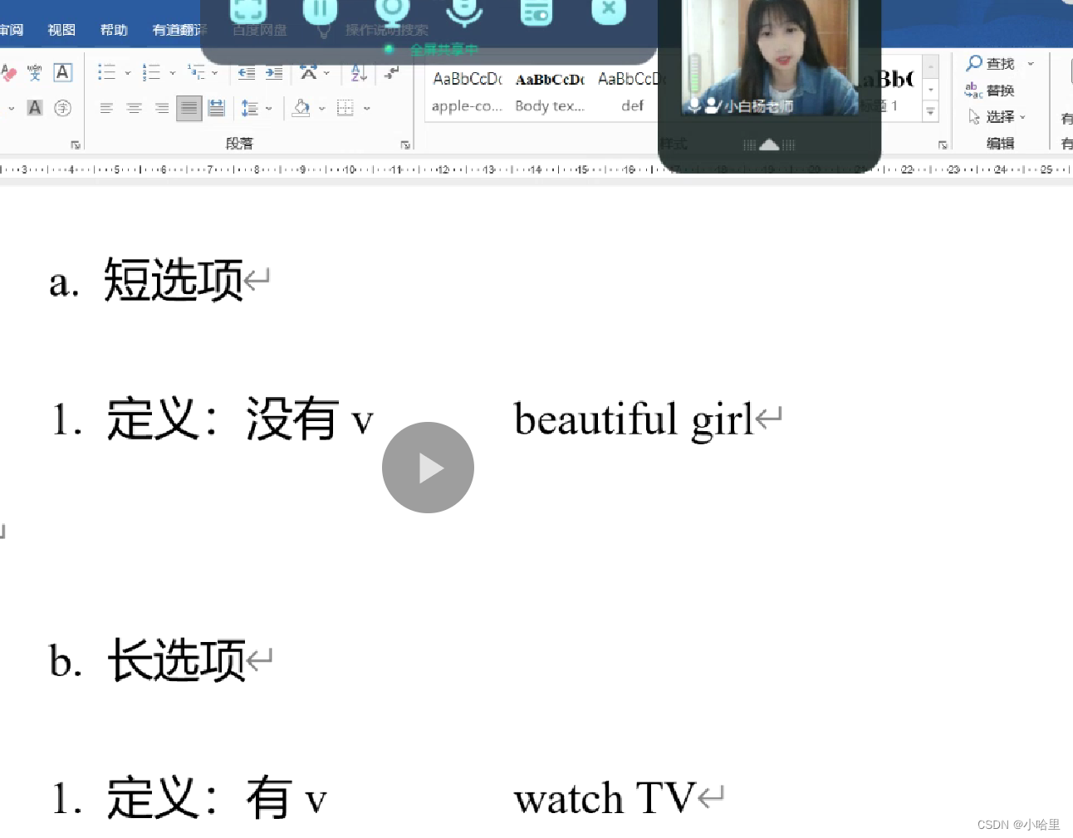1073x838 pixels.
Task: Expand the borders dropdown arrow
Action: (366, 108)
